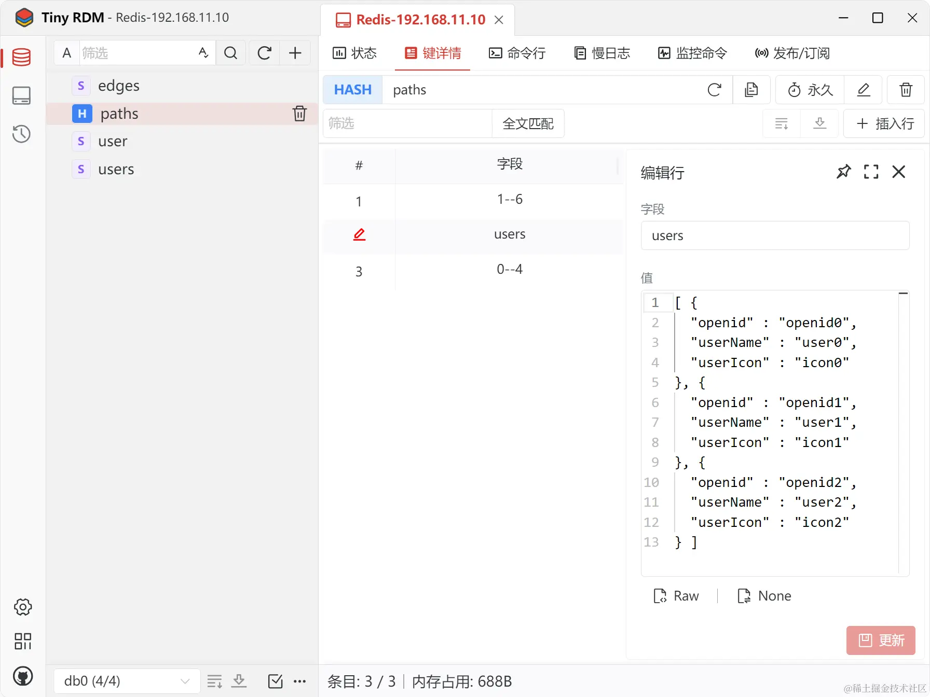Image resolution: width=930 pixels, height=697 pixels.
Task: Copy the paths key name
Action: click(x=751, y=90)
